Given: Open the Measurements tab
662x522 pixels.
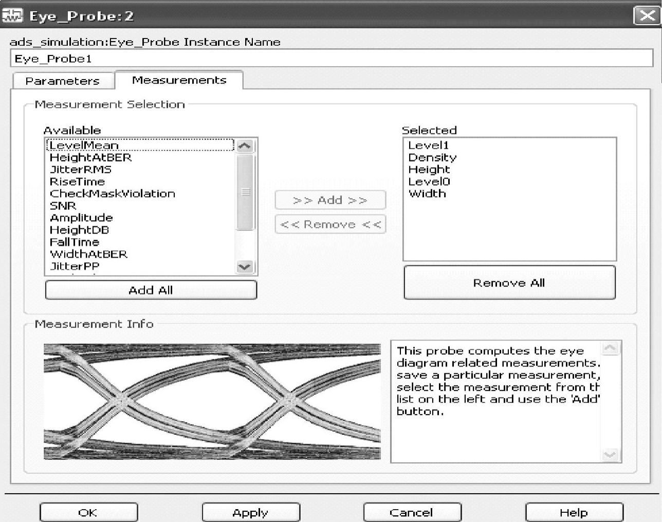Looking at the screenshot, I should (x=179, y=80).
